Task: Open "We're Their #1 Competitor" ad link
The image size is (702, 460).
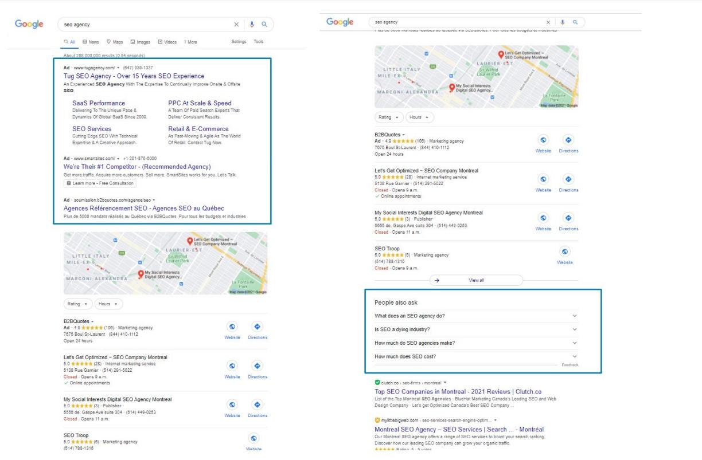Action: 137,167
